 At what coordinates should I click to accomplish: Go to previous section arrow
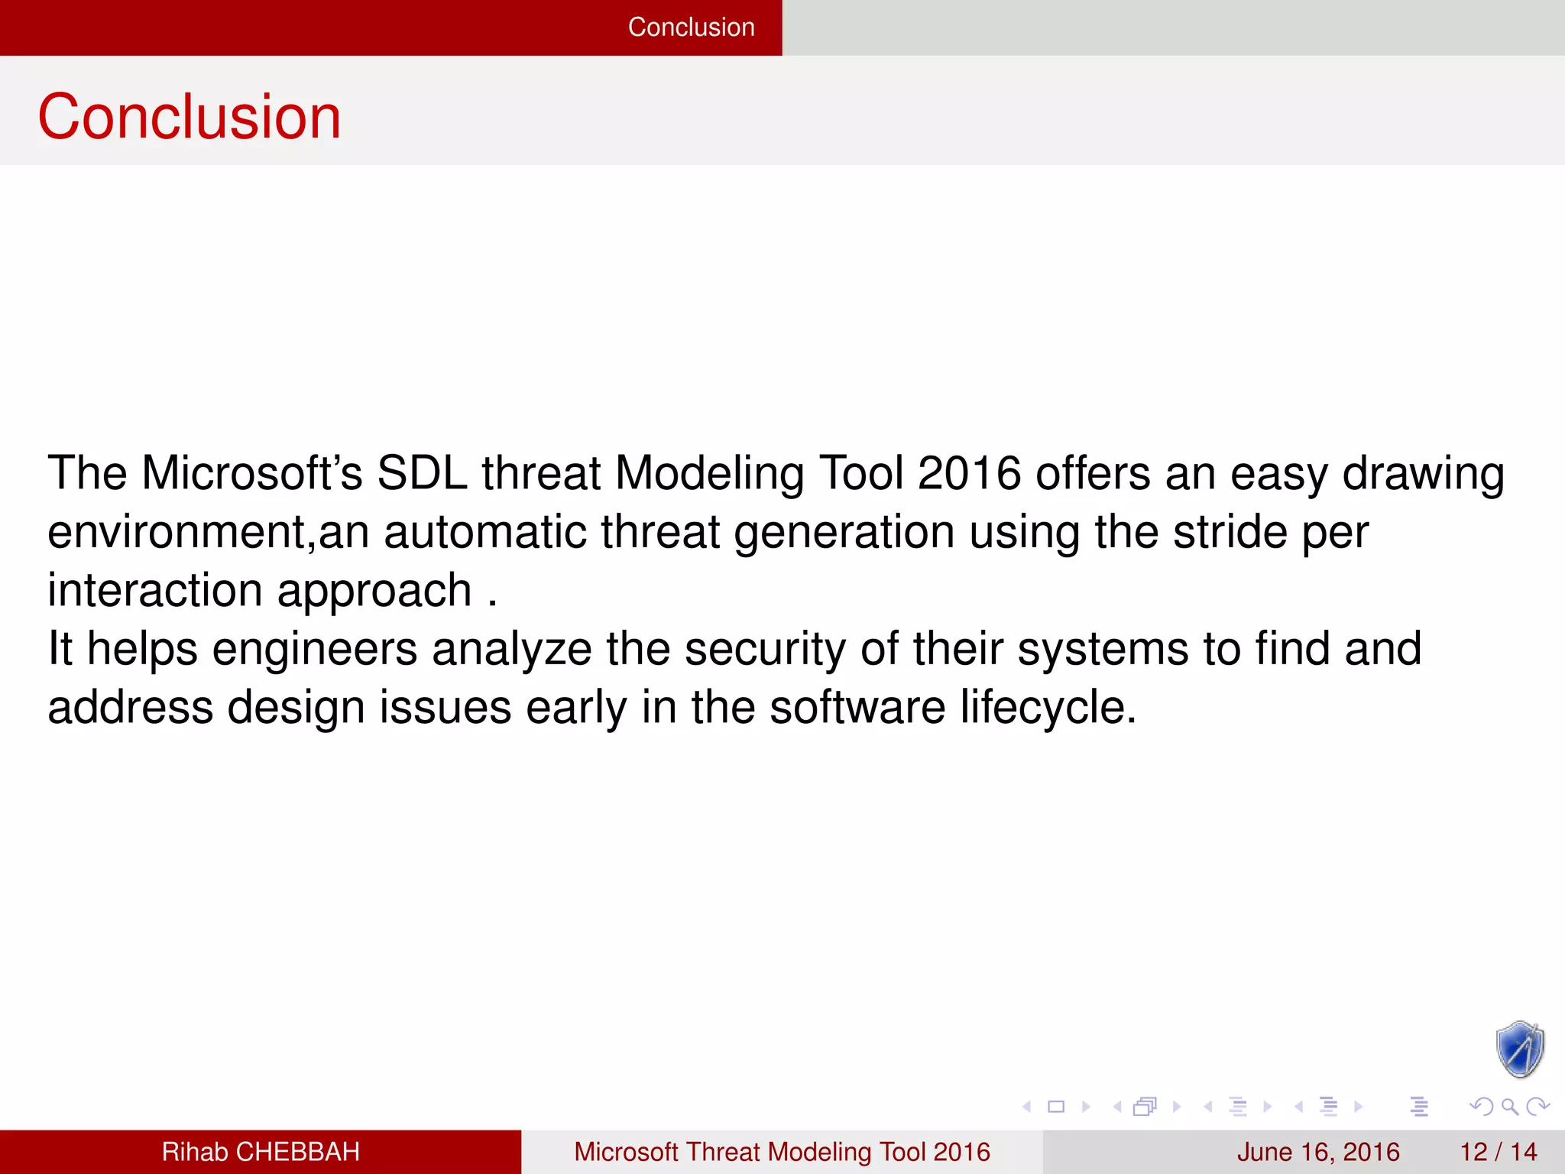tap(1298, 1106)
